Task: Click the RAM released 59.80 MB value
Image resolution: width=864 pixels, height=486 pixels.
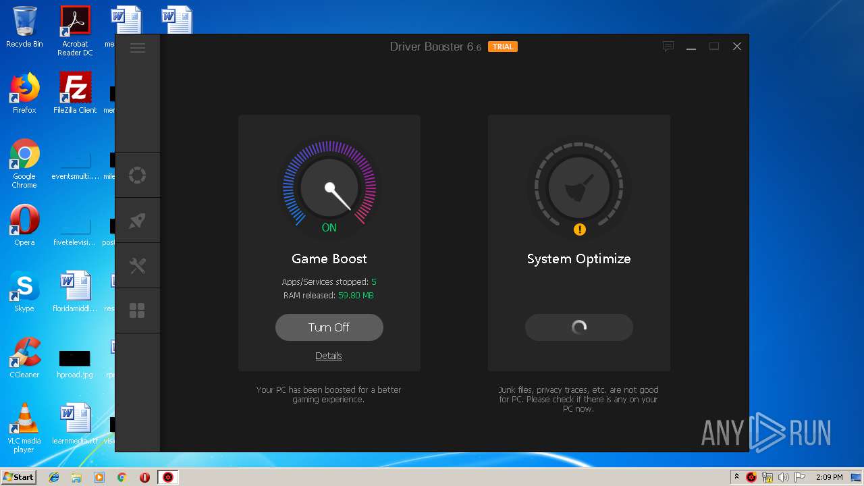Action: [356, 295]
